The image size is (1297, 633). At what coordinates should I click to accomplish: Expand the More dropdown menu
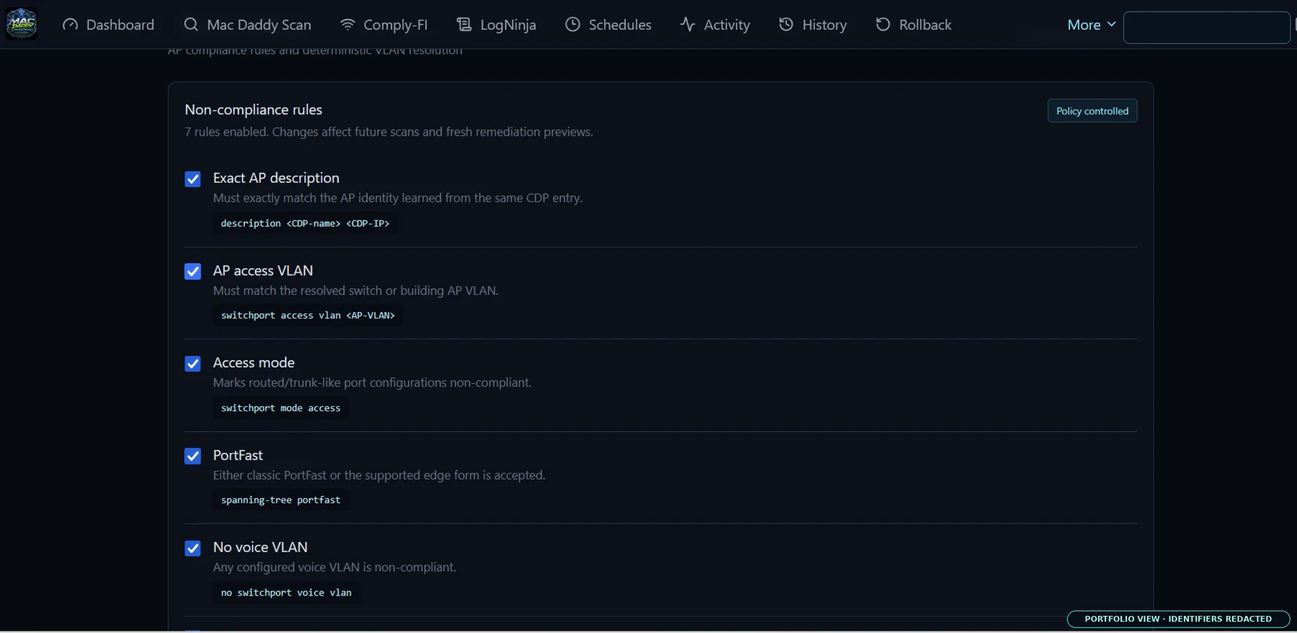click(x=1091, y=24)
